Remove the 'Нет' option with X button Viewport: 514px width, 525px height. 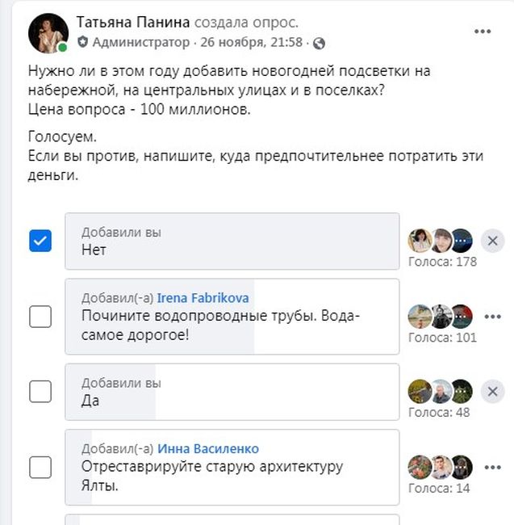pyautogui.click(x=492, y=241)
